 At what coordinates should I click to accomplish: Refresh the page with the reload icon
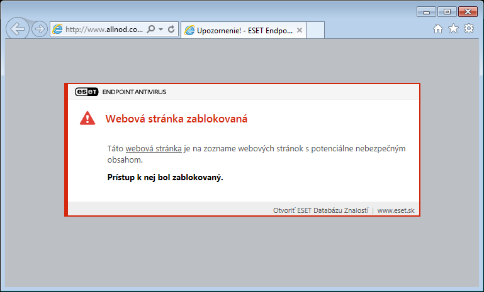point(171,30)
